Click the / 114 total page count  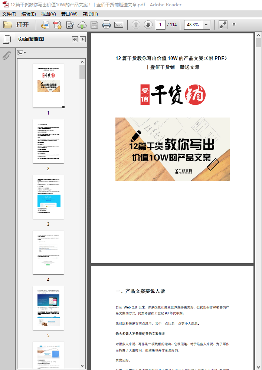pyautogui.click(x=172, y=25)
